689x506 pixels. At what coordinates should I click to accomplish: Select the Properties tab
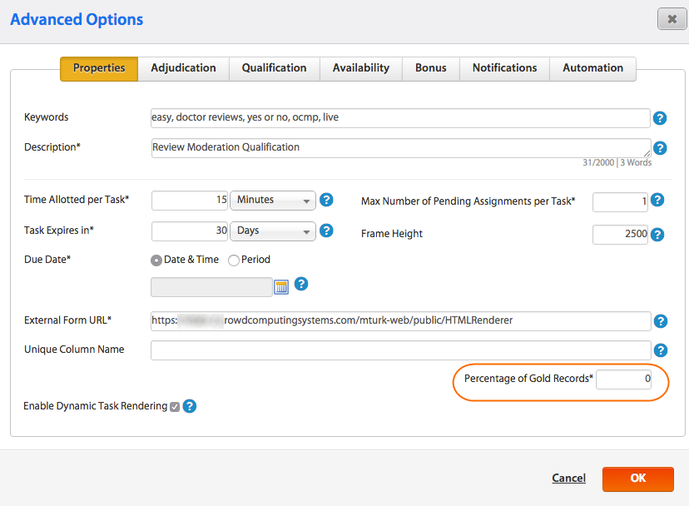pyautogui.click(x=99, y=68)
